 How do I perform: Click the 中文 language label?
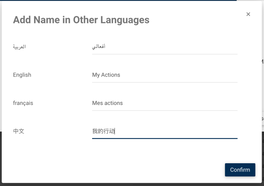point(19,131)
